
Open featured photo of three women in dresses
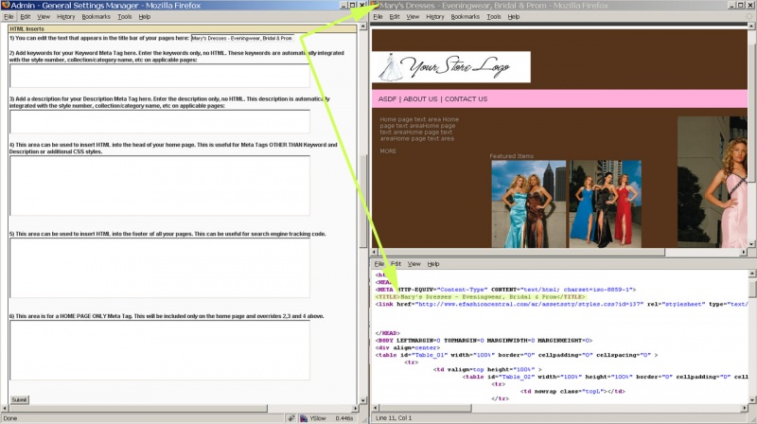(x=606, y=204)
